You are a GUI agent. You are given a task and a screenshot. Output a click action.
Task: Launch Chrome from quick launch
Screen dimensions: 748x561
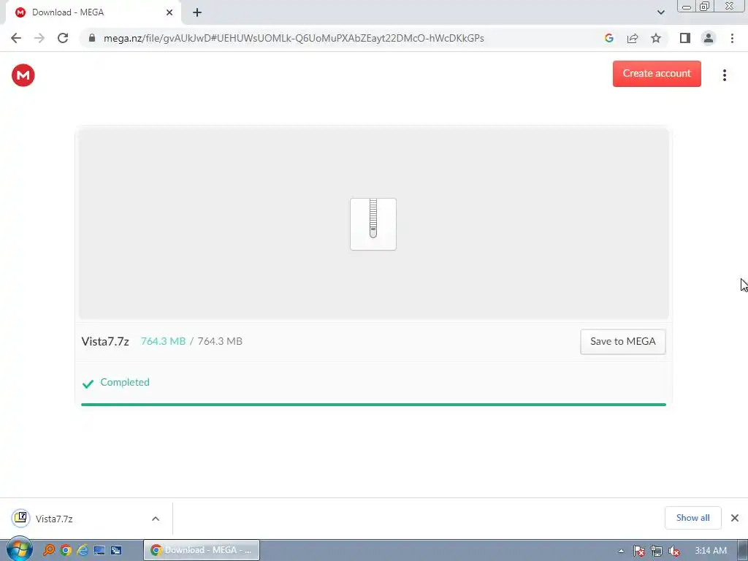coord(66,551)
